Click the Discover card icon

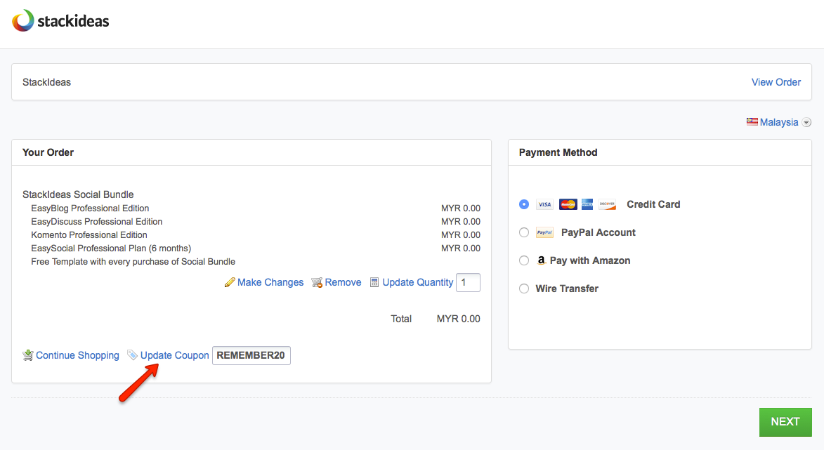(607, 204)
